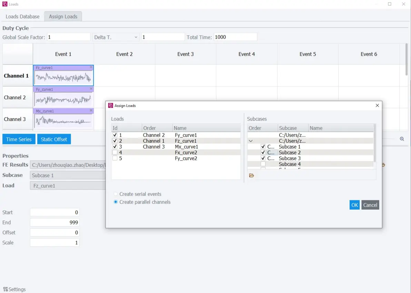This screenshot has height=293, width=411.
Task: Select Create serial events option
Action: coord(116,194)
